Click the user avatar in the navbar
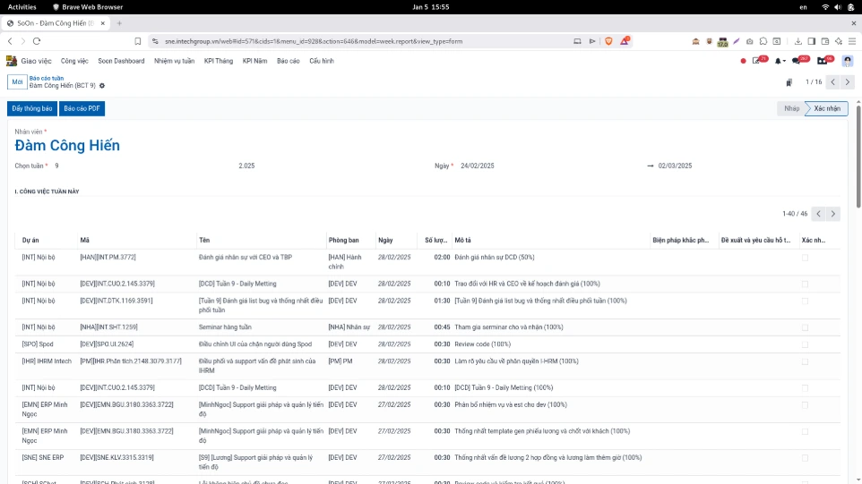This screenshot has height=484, width=862. click(x=847, y=61)
